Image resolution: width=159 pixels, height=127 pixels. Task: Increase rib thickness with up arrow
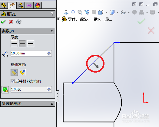49,52
